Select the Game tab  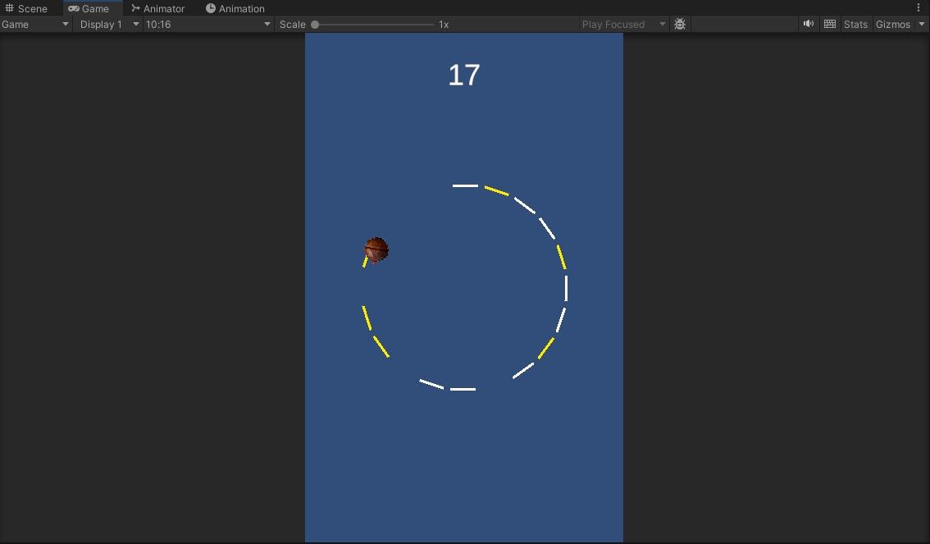point(89,8)
